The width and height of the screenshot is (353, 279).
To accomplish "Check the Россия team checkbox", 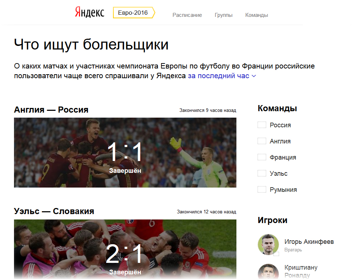I will 262,125.
